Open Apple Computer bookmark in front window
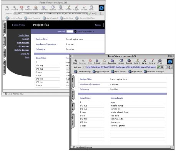 point(101,71)
